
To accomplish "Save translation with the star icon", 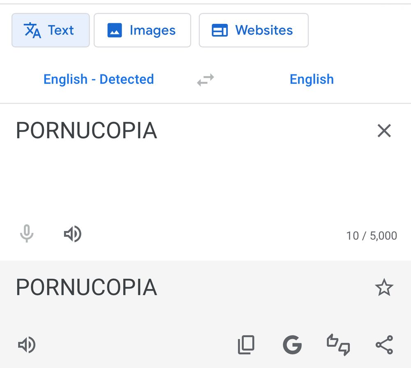I will [384, 287].
